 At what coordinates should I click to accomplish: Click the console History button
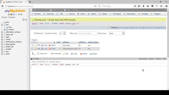158,59
